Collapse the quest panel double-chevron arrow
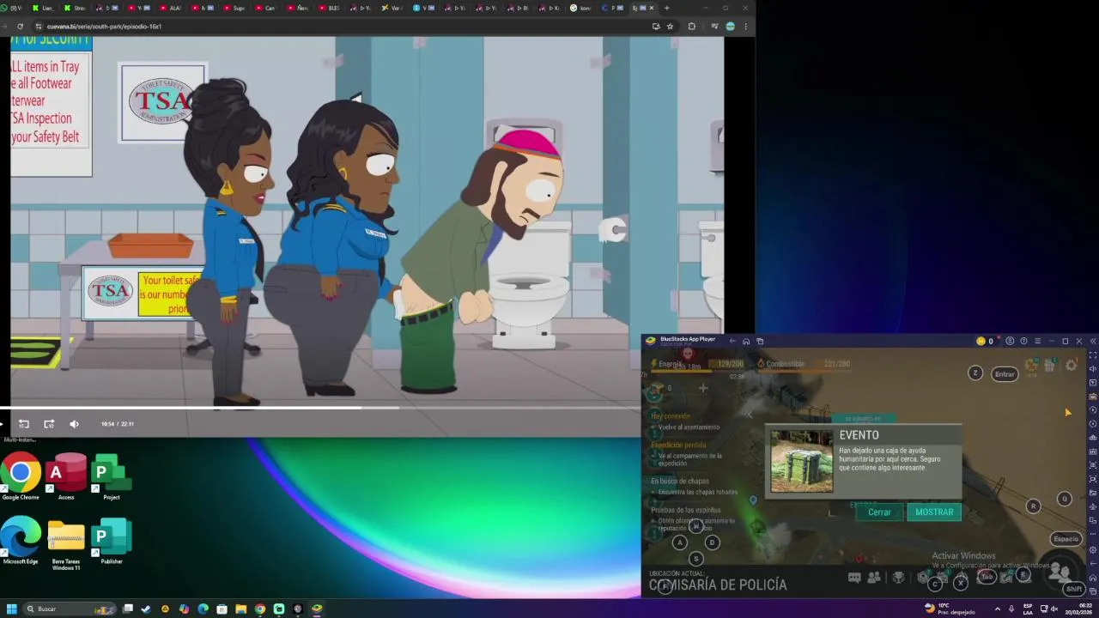Screen dimensions: 1099x618 (x=749, y=415)
